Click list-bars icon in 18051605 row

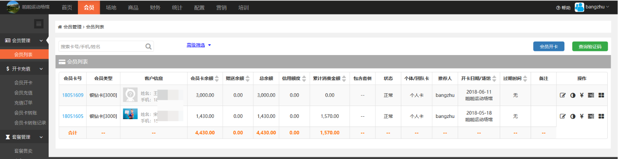coord(591,116)
